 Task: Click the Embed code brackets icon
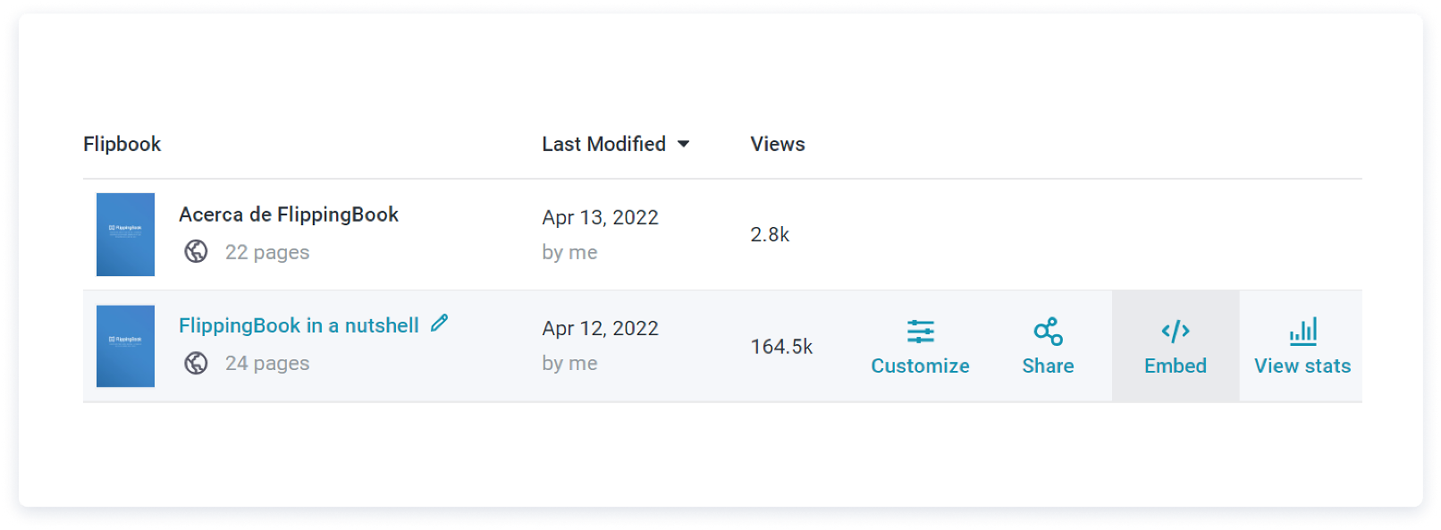coord(1175,332)
